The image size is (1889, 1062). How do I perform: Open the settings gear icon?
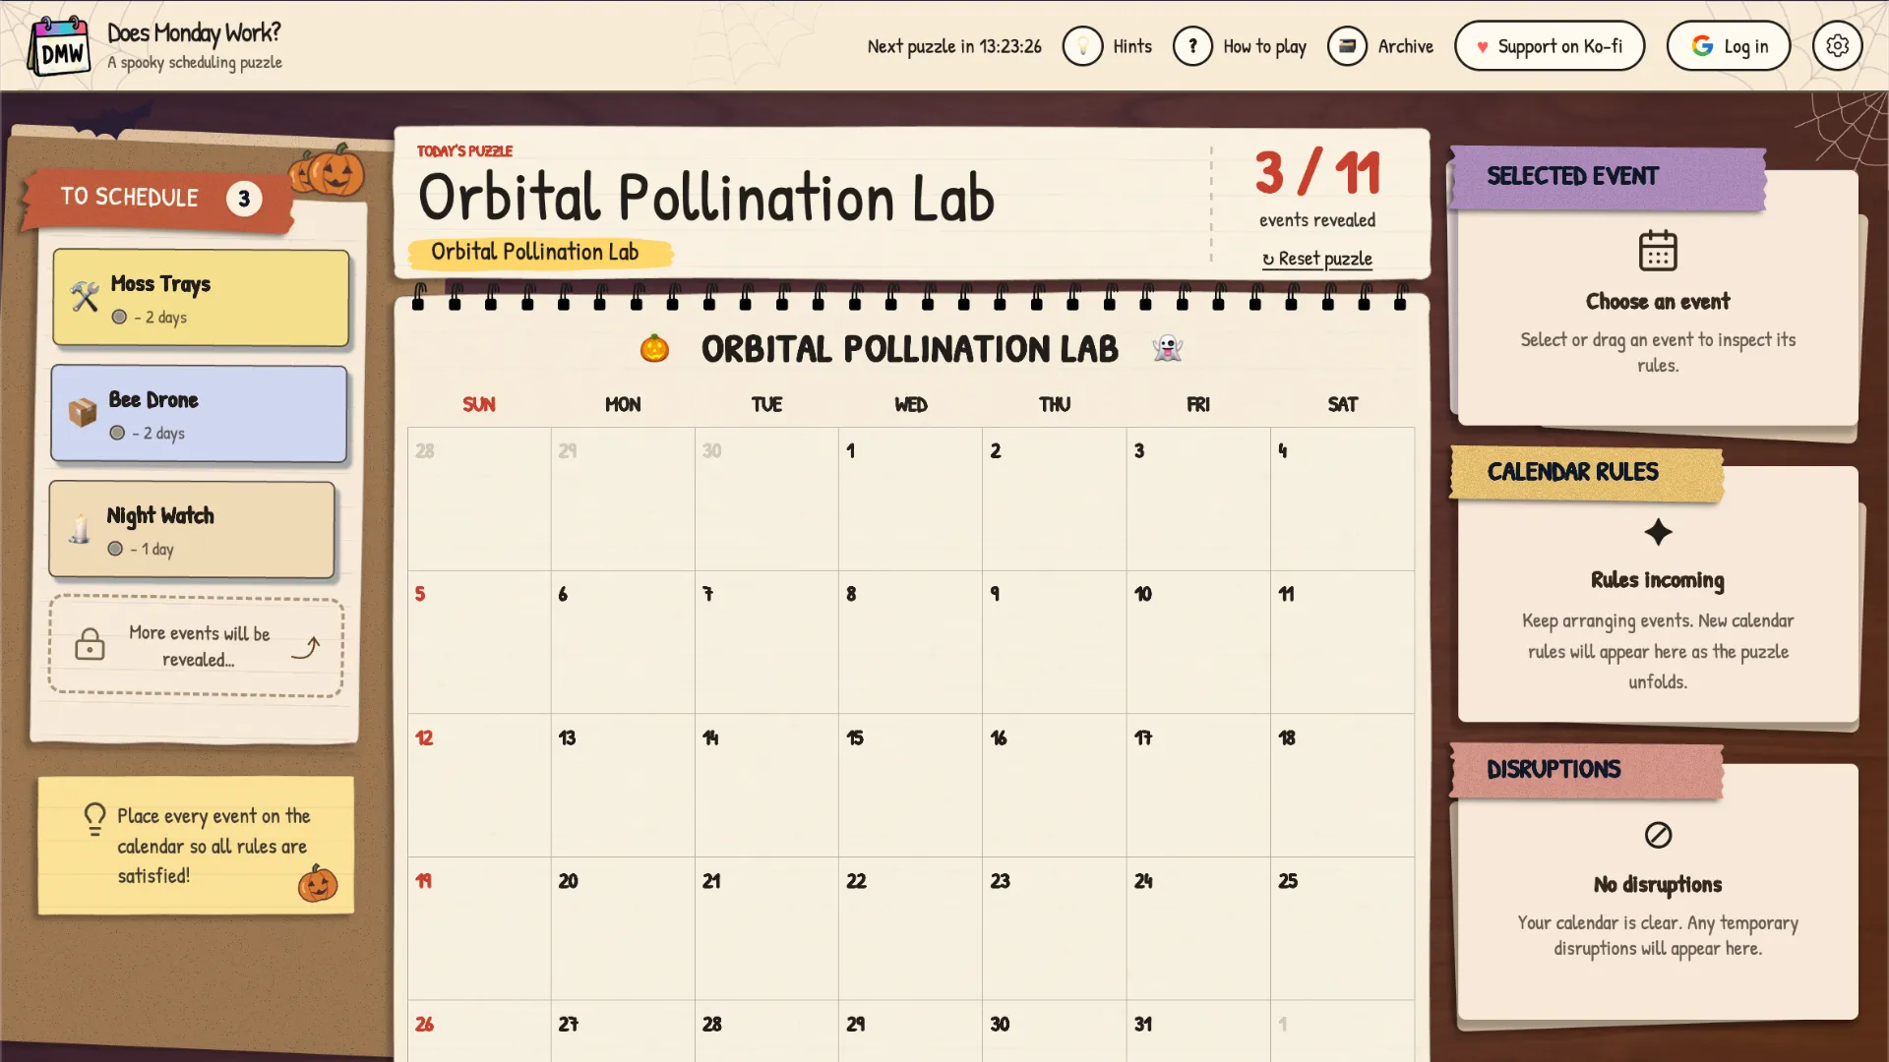point(1837,46)
